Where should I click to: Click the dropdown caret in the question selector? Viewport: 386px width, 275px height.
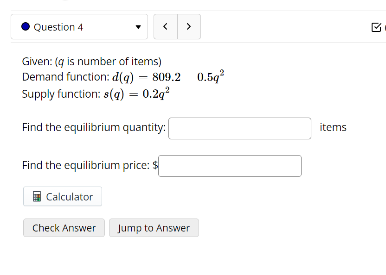point(138,27)
